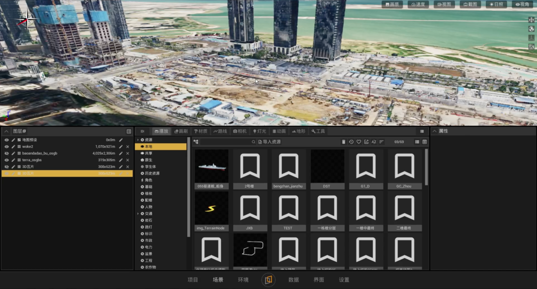Viewport: 537px width, 289px height.
Task: Click the add layer icon next to 图层
Action: coord(24,131)
